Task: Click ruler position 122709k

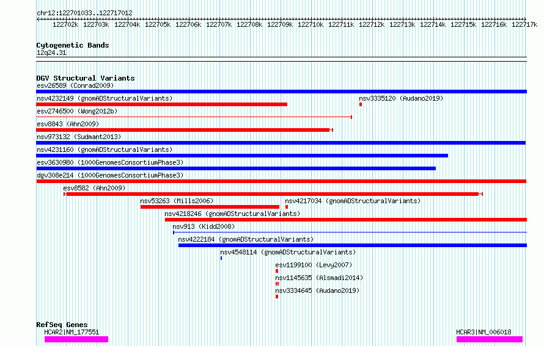Action: (x=279, y=24)
